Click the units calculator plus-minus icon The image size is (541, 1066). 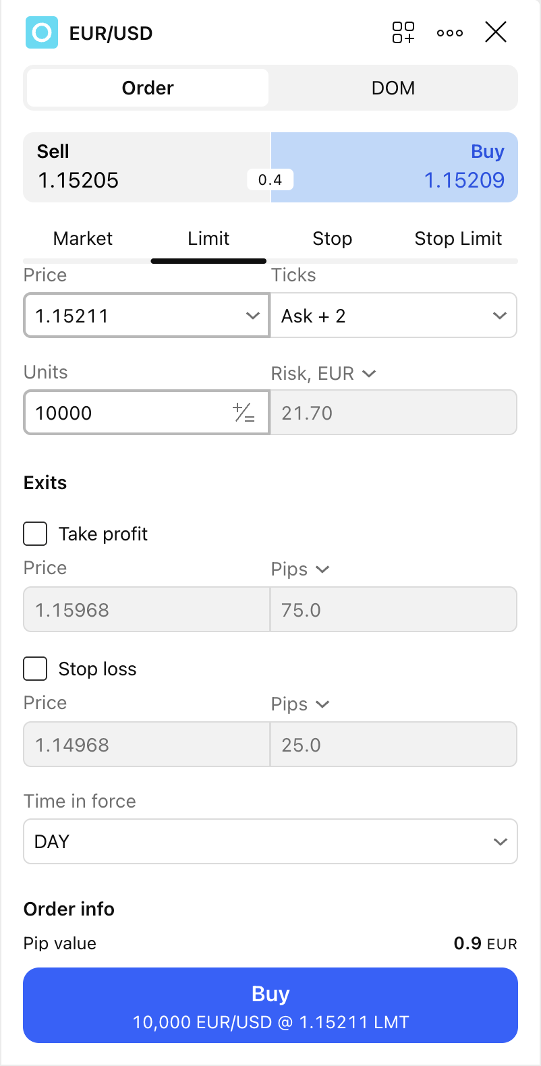[x=244, y=412]
